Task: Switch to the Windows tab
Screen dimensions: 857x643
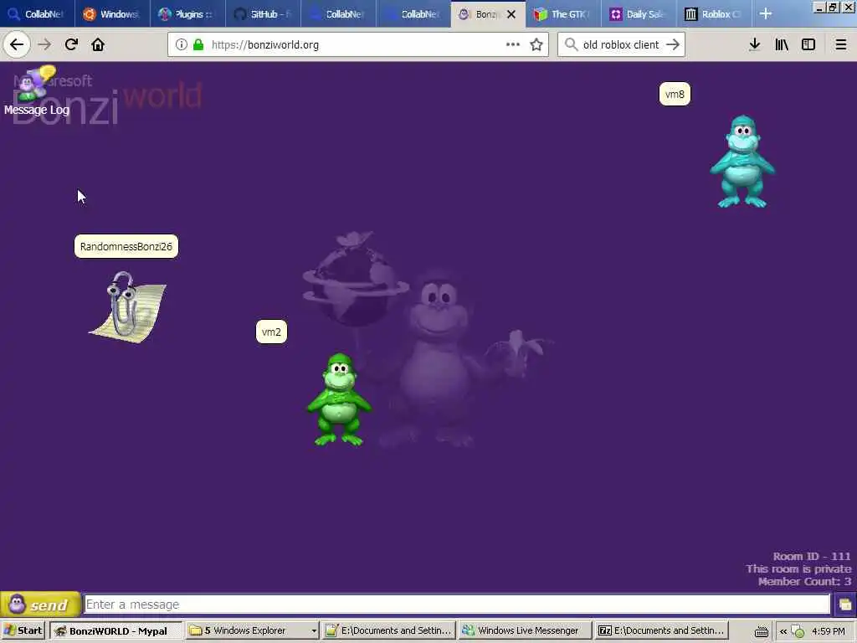Action: [113, 14]
